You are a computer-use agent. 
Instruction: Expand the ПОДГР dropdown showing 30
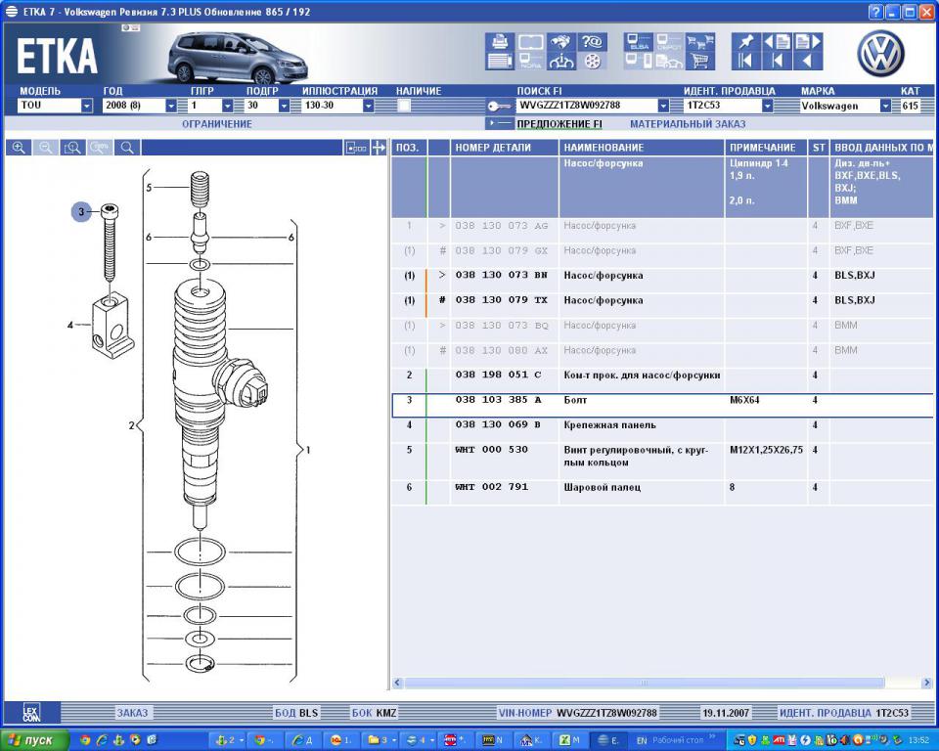click(284, 106)
